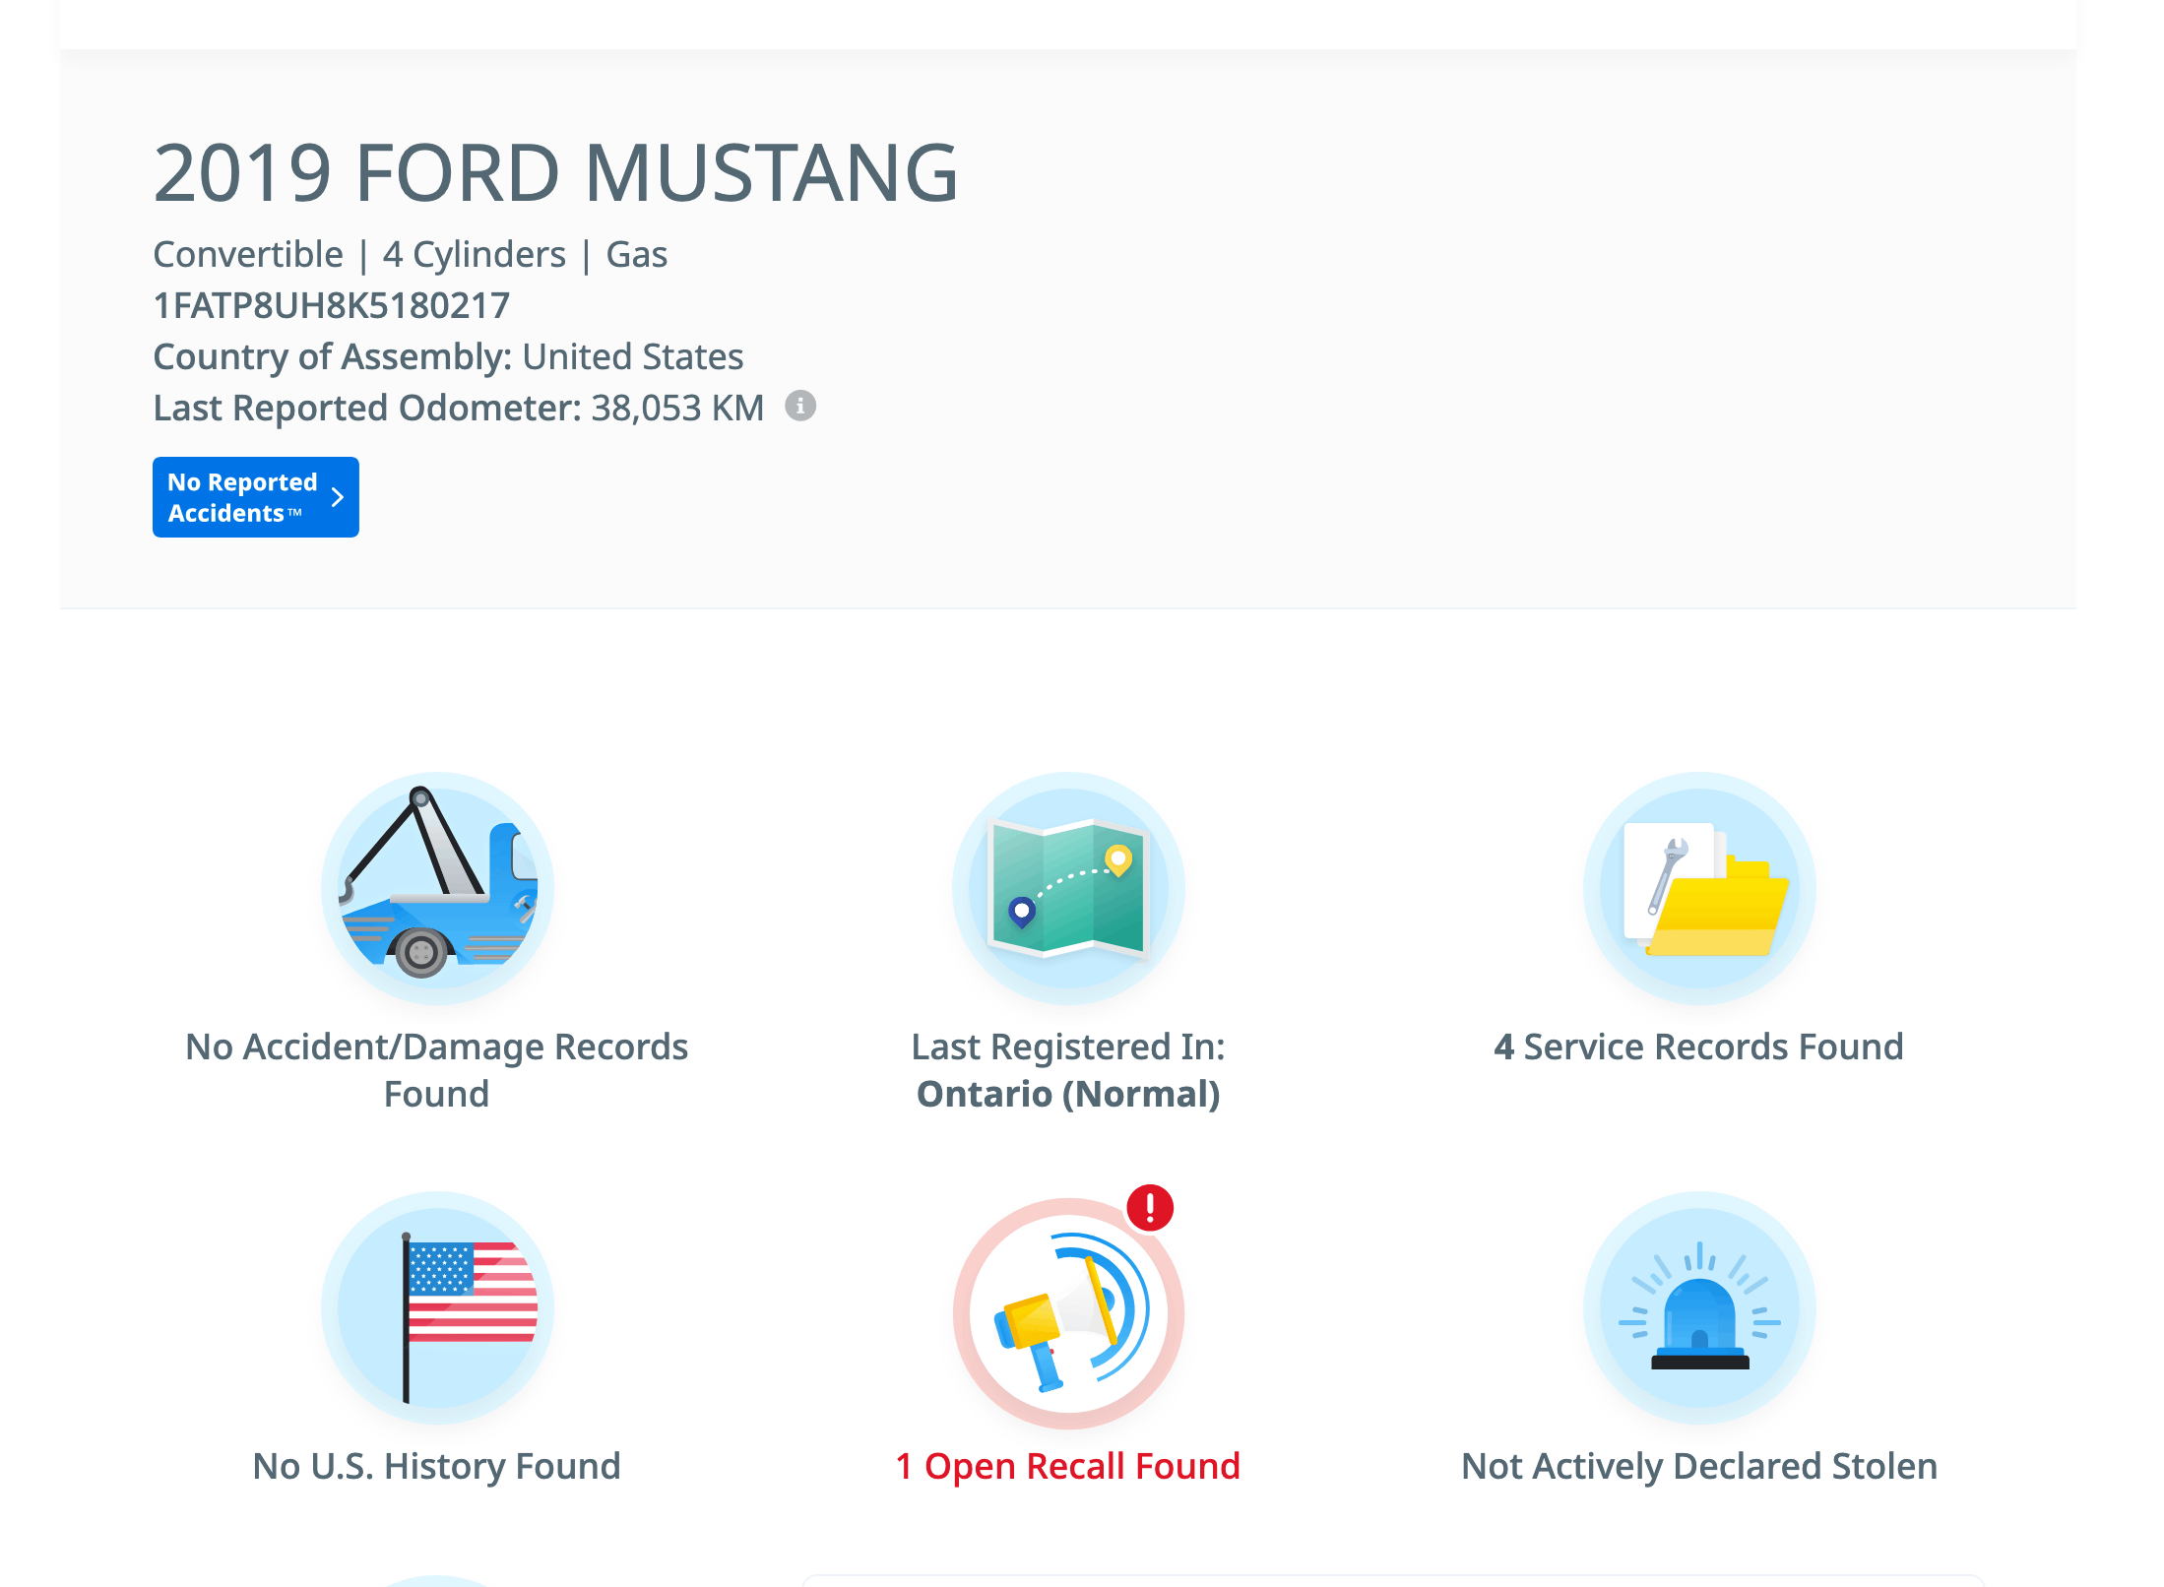Click Country of Assembly United States text
The image size is (2164, 1587).
pyautogui.click(x=448, y=356)
